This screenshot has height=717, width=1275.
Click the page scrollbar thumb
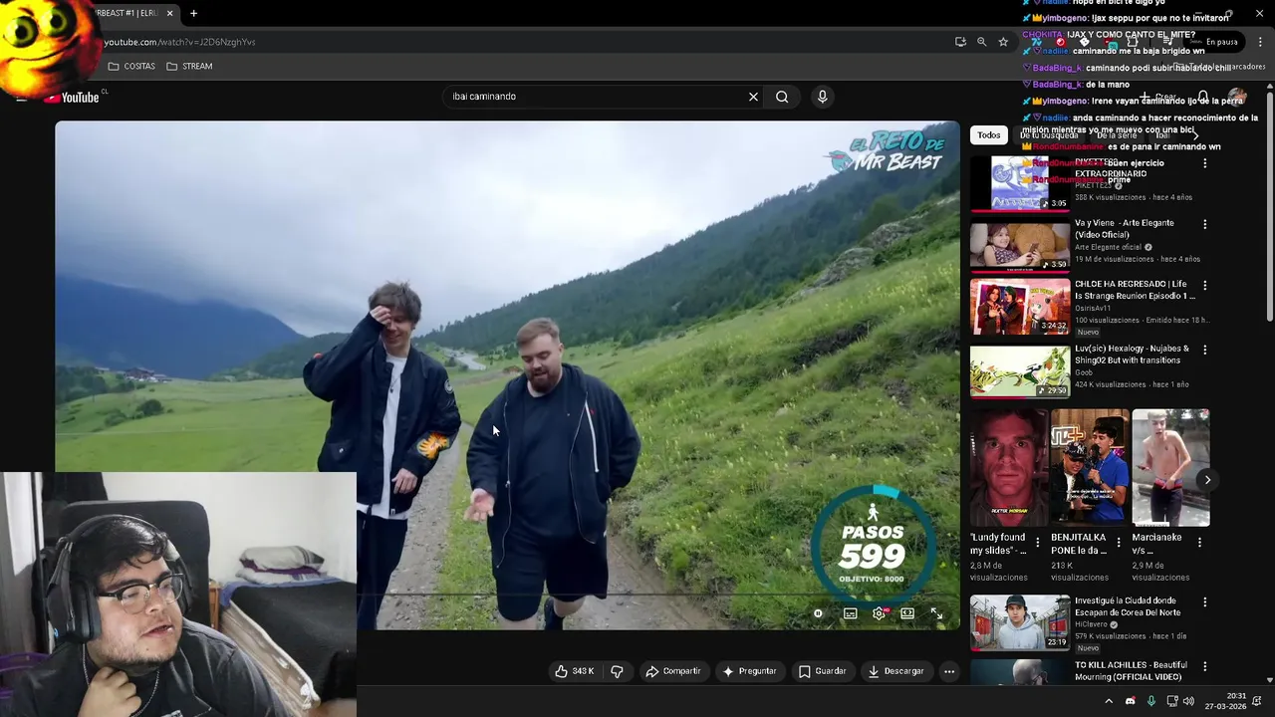tap(1269, 207)
